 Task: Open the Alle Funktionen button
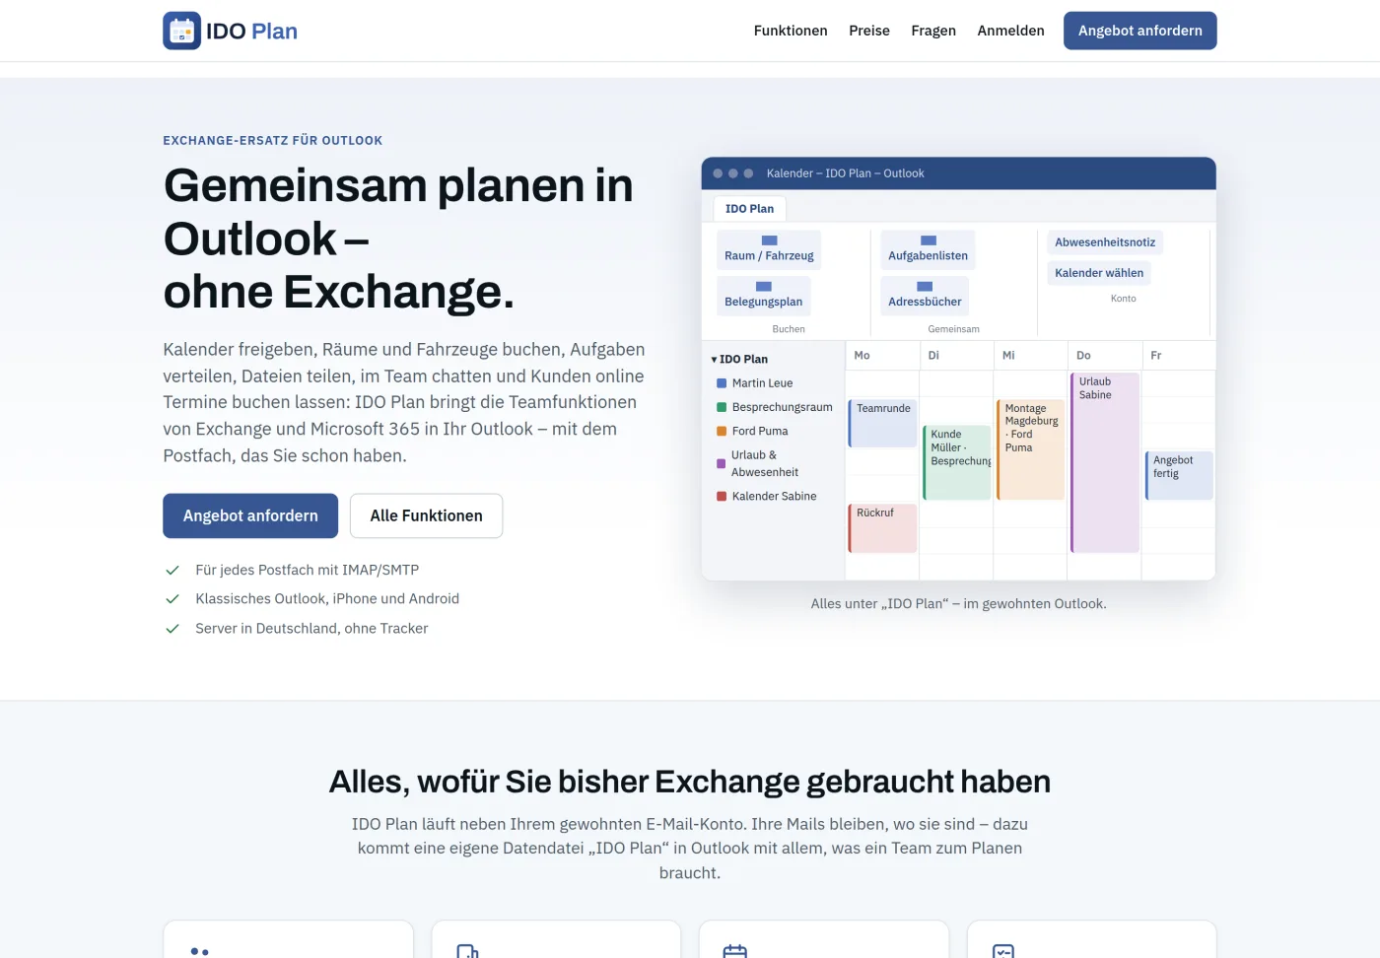pos(426,515)
